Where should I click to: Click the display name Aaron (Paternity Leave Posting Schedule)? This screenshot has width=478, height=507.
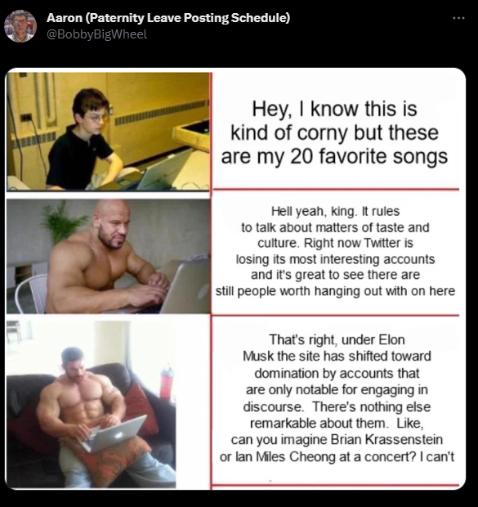click(168, 18)
